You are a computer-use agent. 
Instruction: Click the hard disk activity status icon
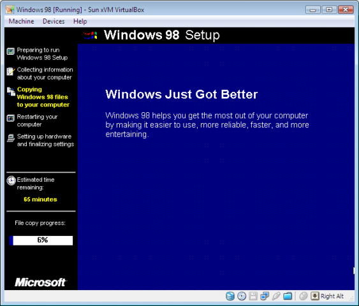tap(230, 296)
